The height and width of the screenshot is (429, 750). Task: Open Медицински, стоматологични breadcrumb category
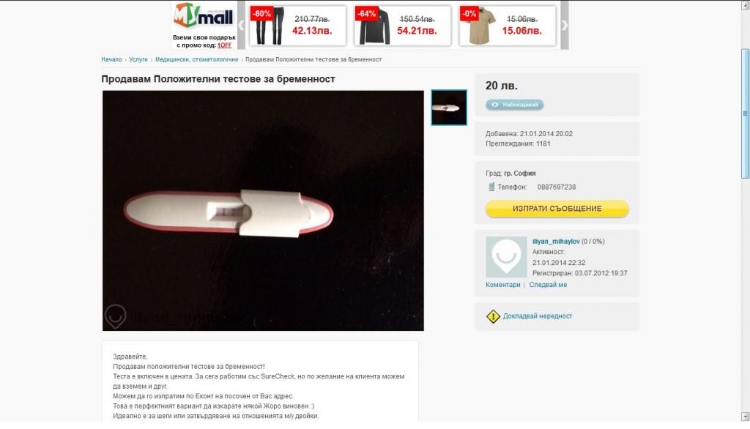pos(196,60)
